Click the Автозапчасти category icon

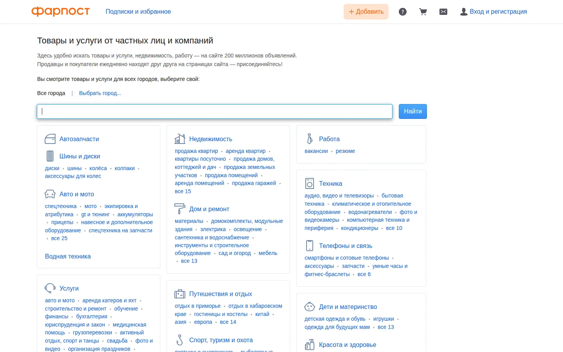[50, 139]
